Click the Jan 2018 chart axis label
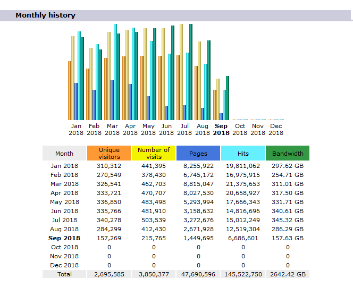 (x=76, y=130)
